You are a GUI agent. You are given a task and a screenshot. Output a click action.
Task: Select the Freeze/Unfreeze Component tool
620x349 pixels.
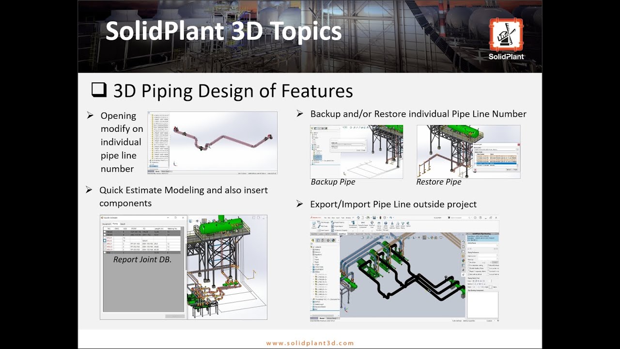point(362,225)
